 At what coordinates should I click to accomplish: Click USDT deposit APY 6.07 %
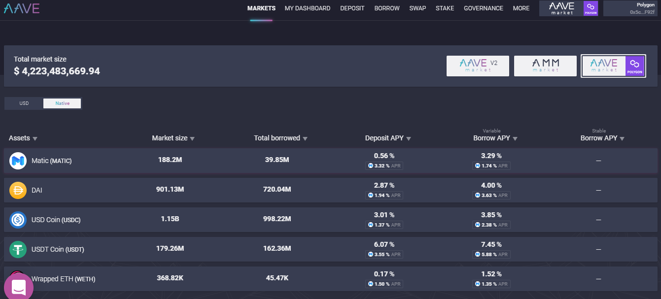(384, 244)
